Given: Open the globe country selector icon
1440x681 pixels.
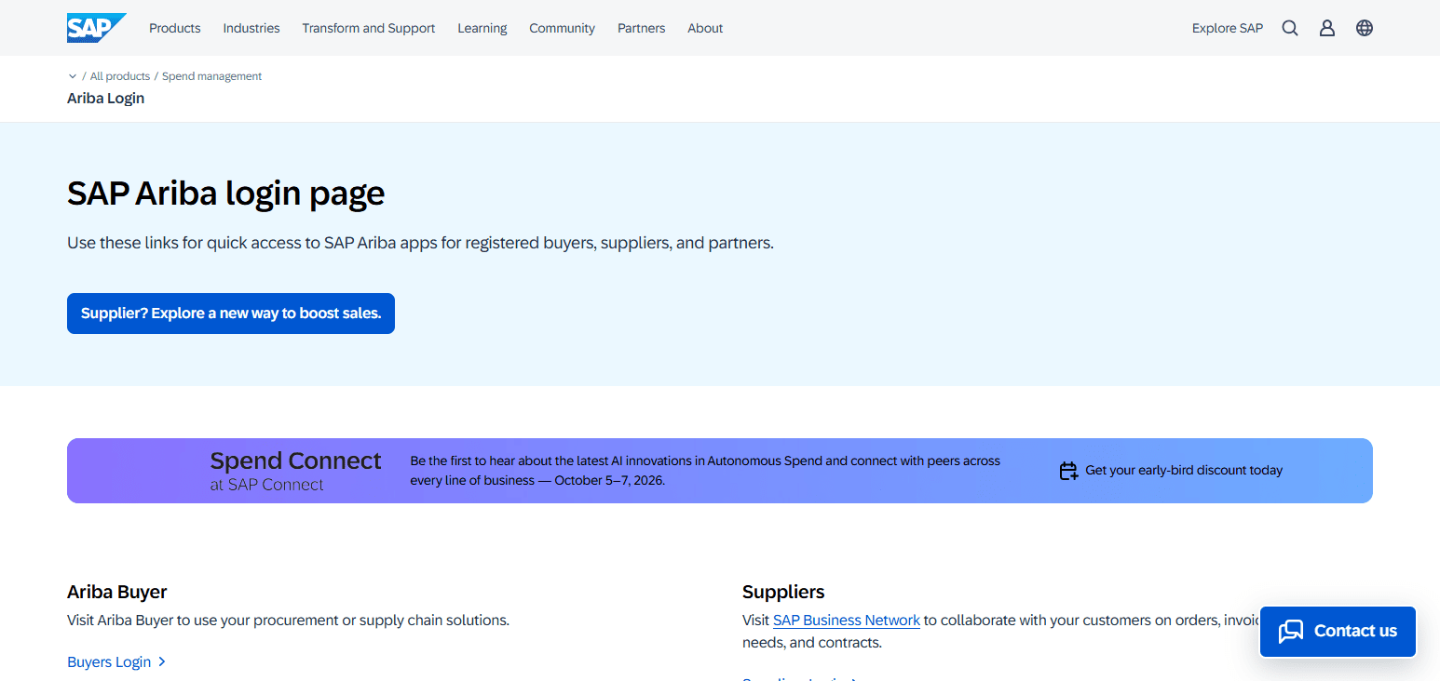Looking at the screenshot, I should point(1365,28).
